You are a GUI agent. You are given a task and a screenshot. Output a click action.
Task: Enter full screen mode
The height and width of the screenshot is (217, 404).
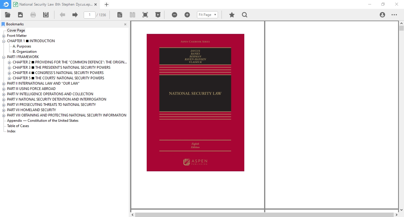(x=145, y=15)
